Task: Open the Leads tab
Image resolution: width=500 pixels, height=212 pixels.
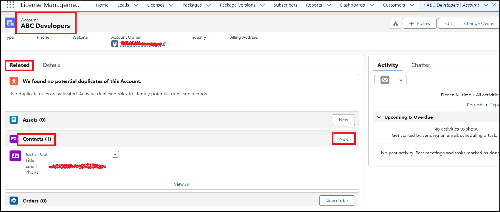Action: pos(123,5)
